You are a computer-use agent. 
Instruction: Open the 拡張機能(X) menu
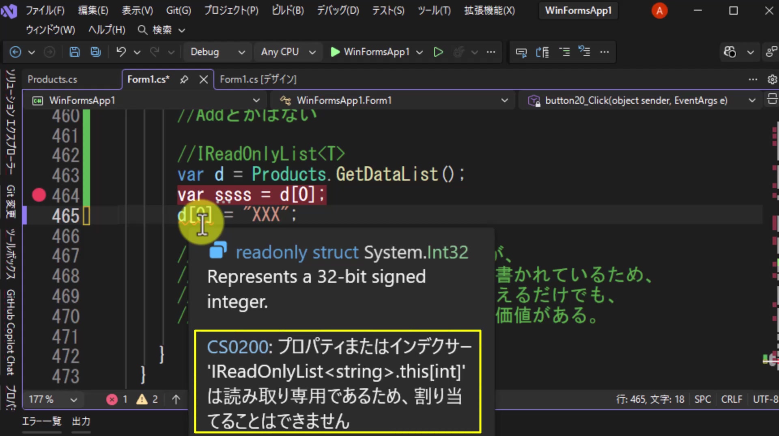pos(489,10)
